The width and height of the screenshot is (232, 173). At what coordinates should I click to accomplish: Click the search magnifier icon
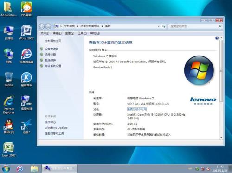[x=220, y=26]
